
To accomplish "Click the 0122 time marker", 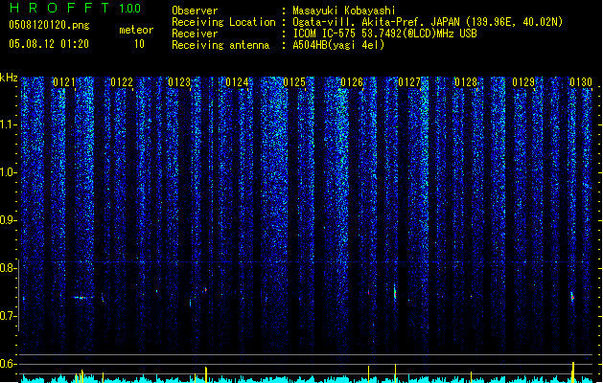I will point(122,82).
